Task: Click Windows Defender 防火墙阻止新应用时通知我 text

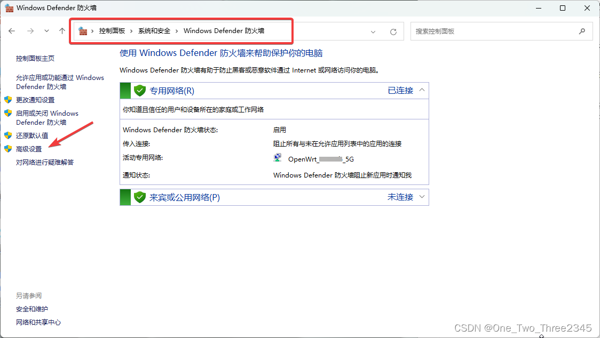Action: tap(343, 175)
